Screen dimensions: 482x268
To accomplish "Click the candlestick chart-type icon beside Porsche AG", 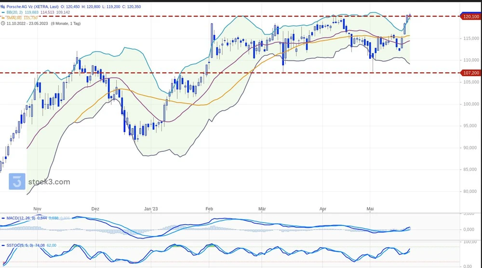I will [x=3, y=7].
